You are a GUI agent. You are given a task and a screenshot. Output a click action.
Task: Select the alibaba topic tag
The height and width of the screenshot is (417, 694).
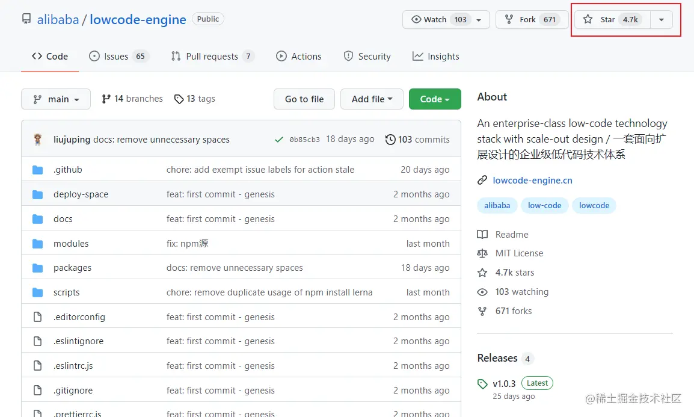coord(497,205)
